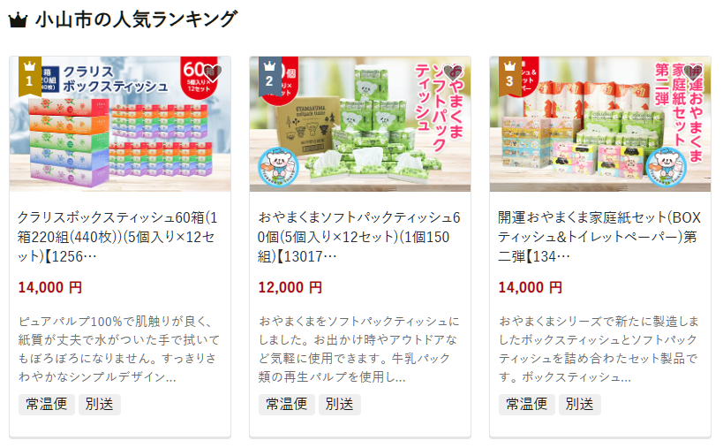Open クラリスボックスティッシュ60箱 product title
The width and height of the screenshot is (723, 448).
117,237
